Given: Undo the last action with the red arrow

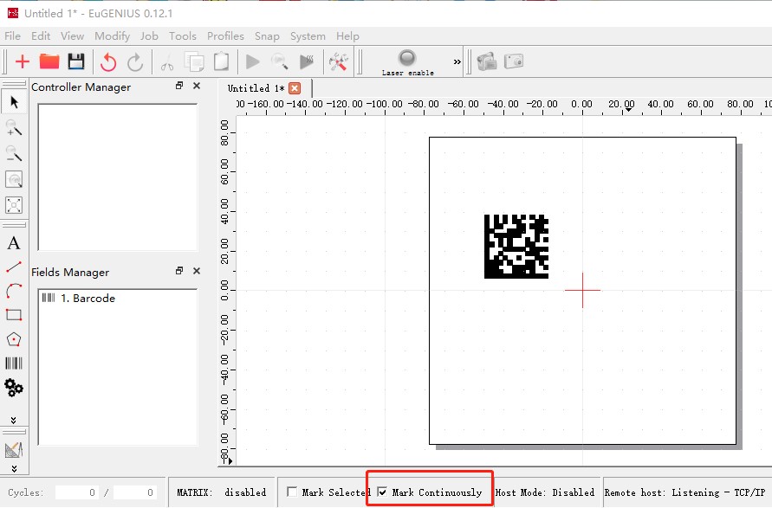Looking at the screenshot, I should (108, 62).
